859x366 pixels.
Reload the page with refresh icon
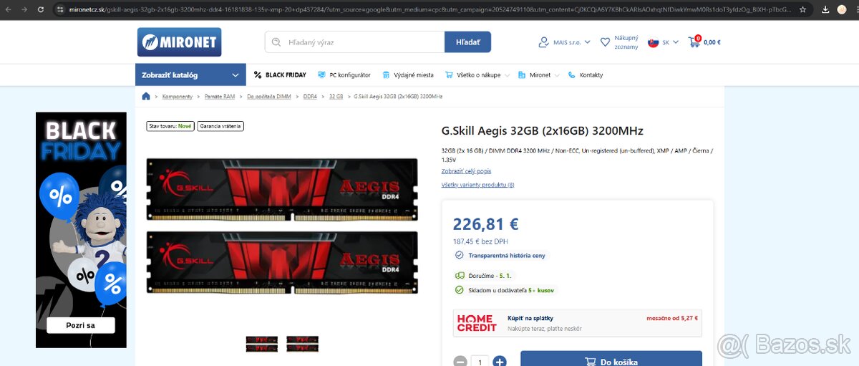41,10
